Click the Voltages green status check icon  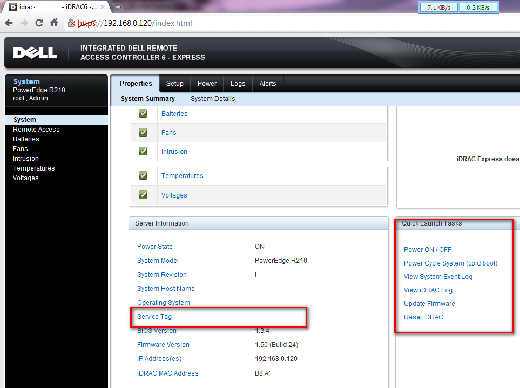(143, 195)
